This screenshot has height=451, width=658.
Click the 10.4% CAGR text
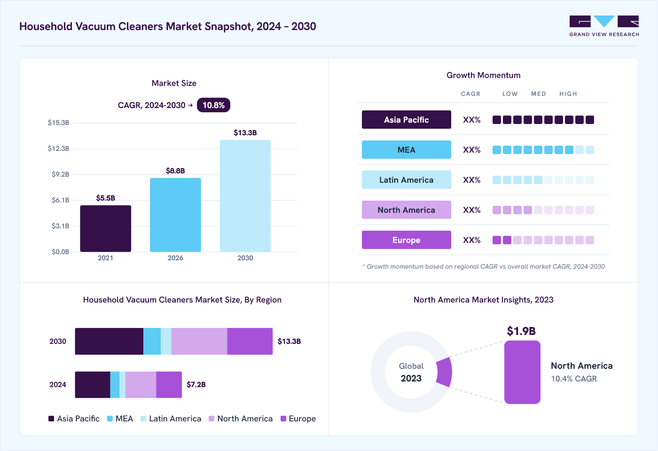(574, 379)
